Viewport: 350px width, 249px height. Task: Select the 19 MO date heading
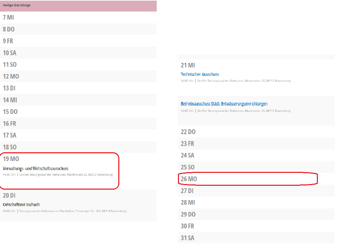[x=11, y=159]
